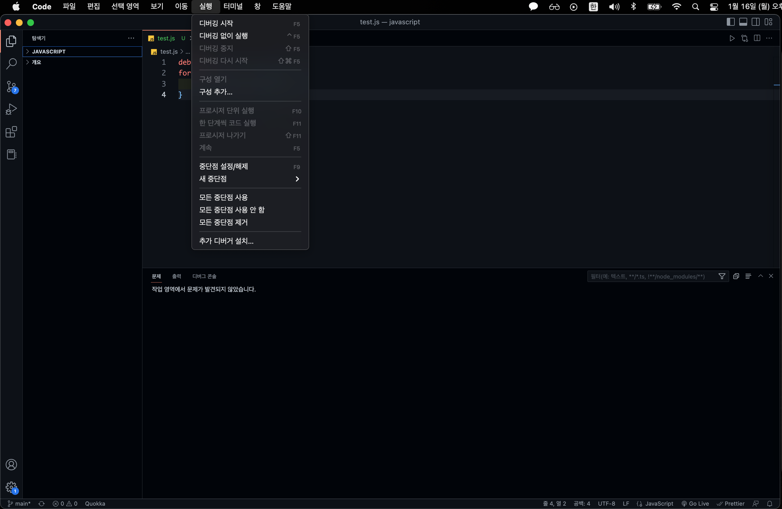This screenshot has height=509, width=782.
Task: Open the 터미널 menu in menu bar
Action: [x=233, y=6]
